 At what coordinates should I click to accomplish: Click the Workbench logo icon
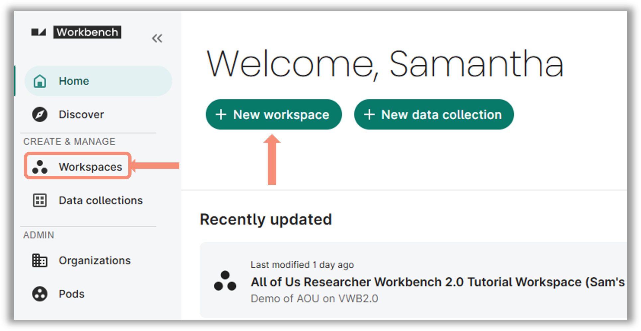(x=39, y=32)
